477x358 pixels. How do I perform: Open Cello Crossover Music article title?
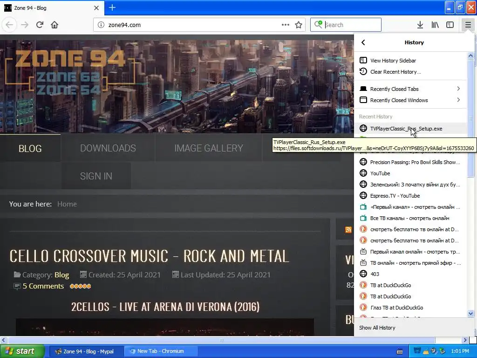[x=150, y=256]
